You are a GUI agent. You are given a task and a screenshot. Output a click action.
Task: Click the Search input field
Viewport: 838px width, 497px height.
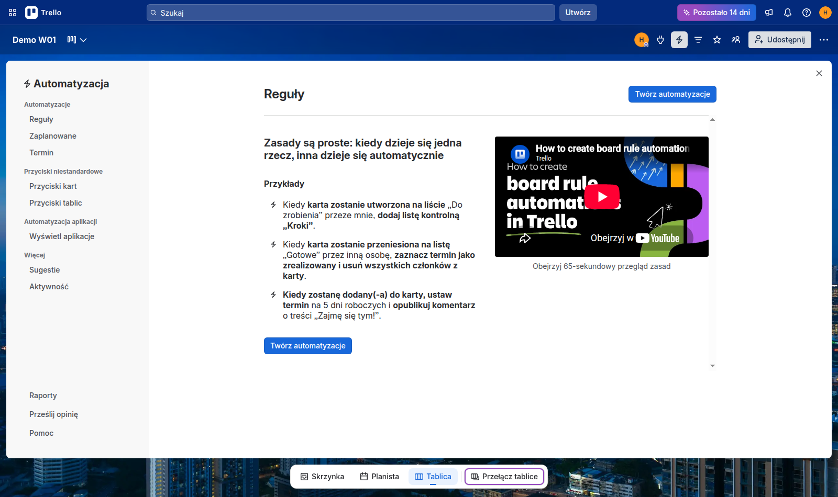(351, 13)
